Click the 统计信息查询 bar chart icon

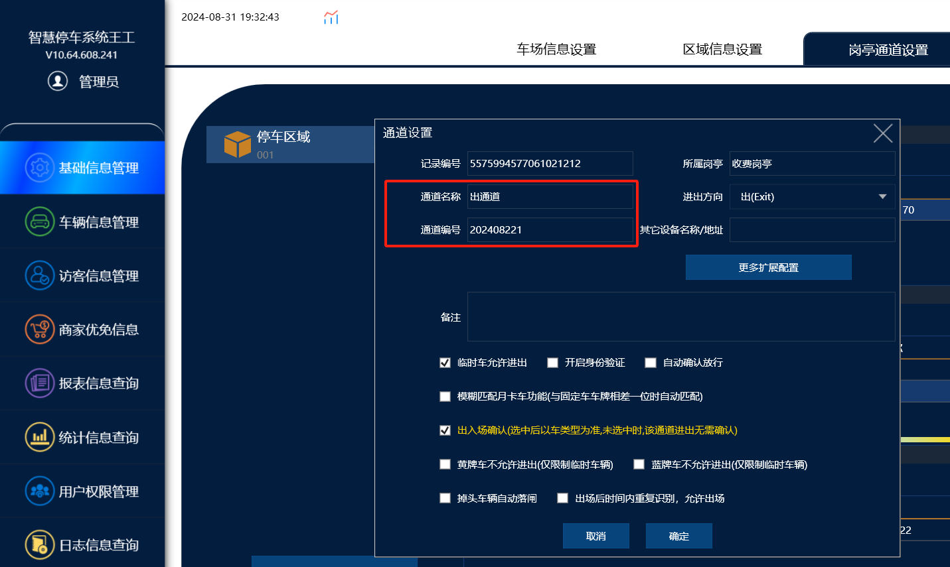40,437
